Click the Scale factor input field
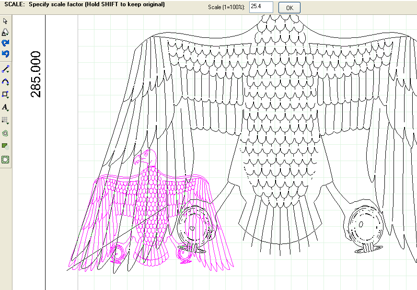Image resolution: width=417 pixels, height=290 pixels. tap(261, 7)
